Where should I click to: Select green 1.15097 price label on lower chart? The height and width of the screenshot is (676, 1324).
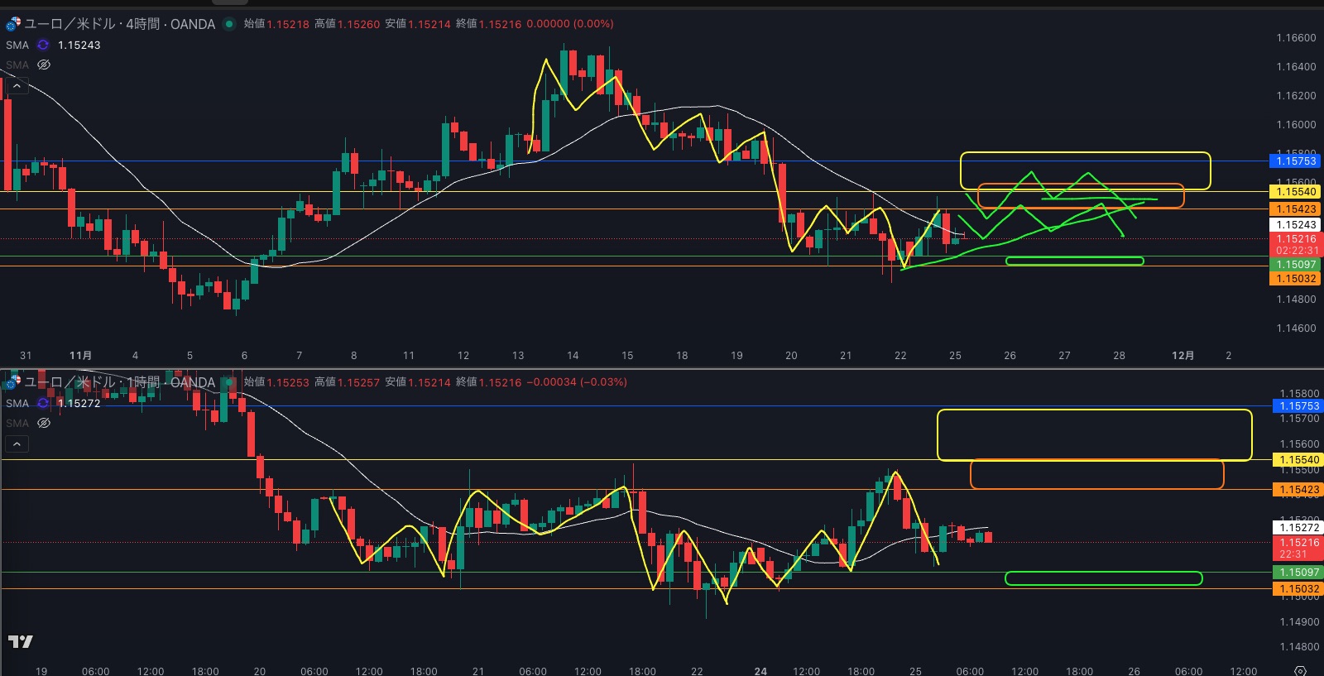1298,572
